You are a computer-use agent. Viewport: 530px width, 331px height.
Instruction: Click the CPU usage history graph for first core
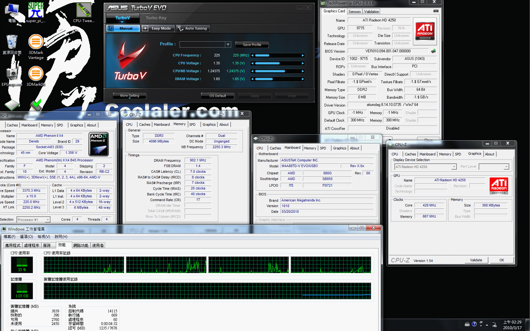pyautogui.click(x=84, y=265)
